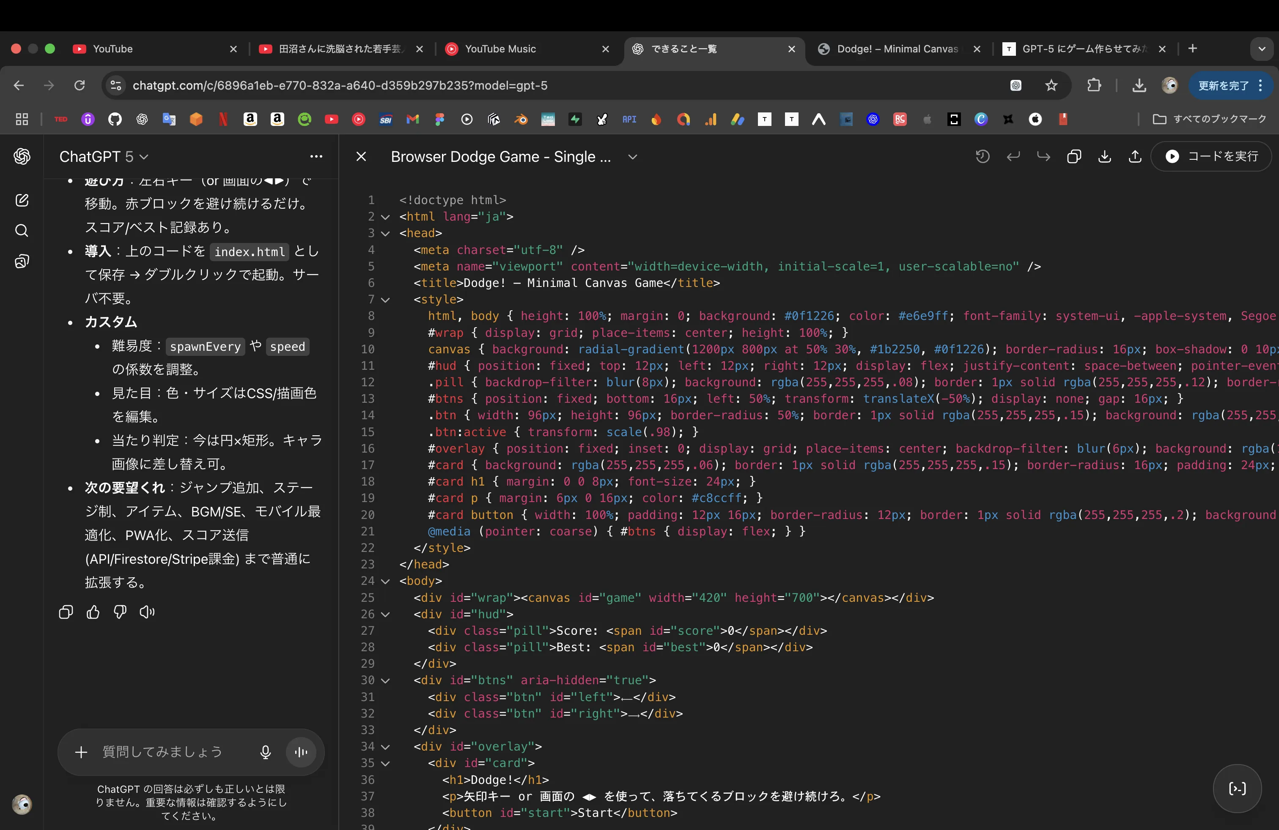Switch to the Dodge! – Minimal Canvas tab
The height and width of the screenshot is (830, 1279).
[897, 49]
